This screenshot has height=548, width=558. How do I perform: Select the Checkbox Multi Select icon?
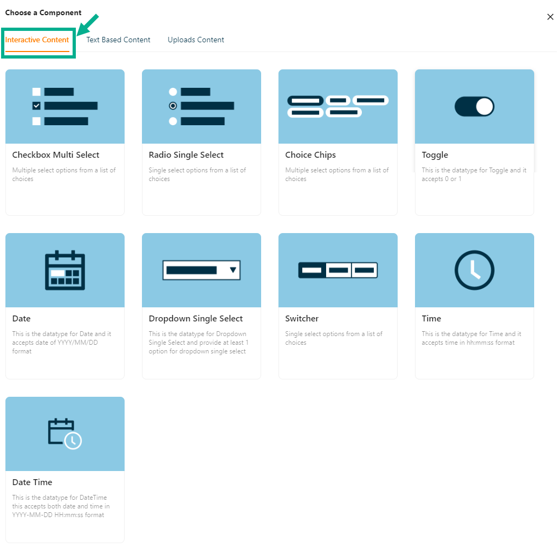(65, 106)
